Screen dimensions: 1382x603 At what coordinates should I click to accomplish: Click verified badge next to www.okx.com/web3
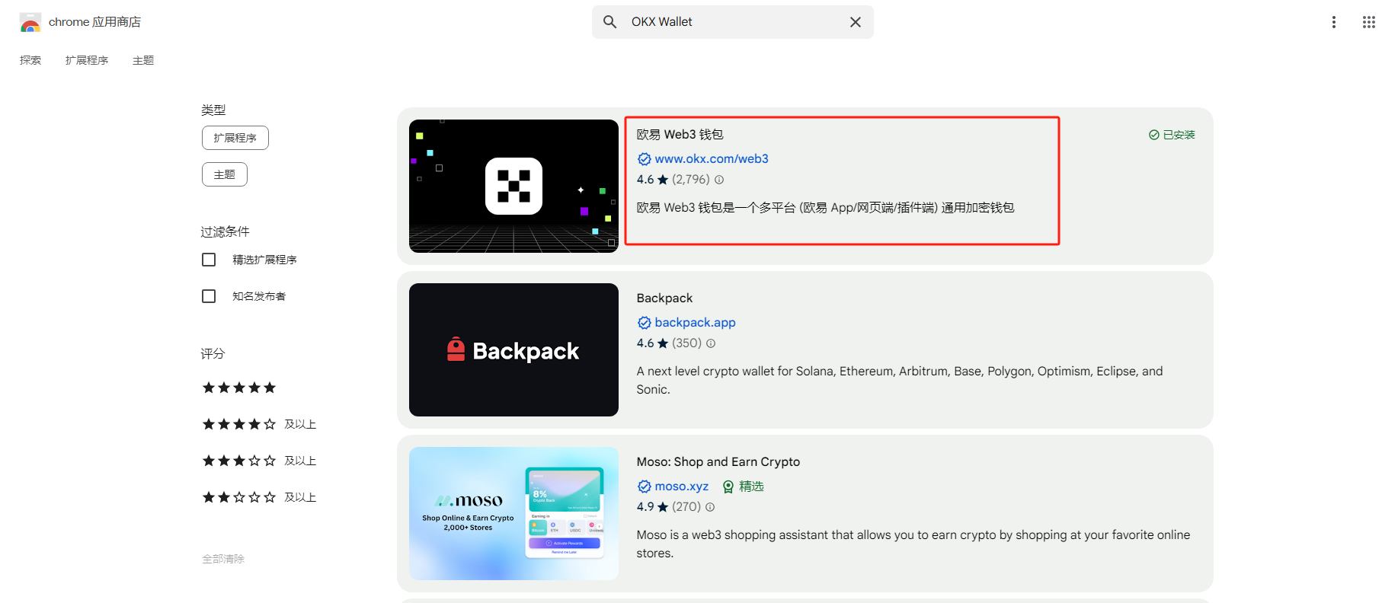click(x=644, y=159)
